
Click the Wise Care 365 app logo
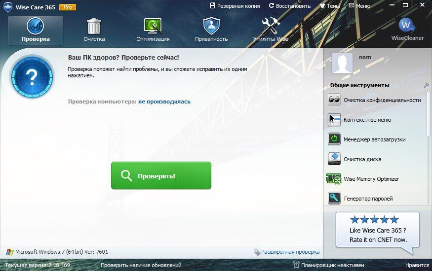(8, 7)
